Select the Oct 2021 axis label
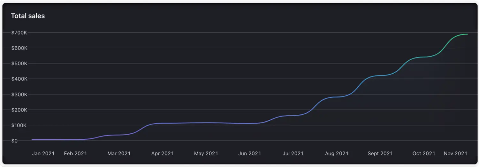This screenshot has width=479, height=167. [423, 153]
